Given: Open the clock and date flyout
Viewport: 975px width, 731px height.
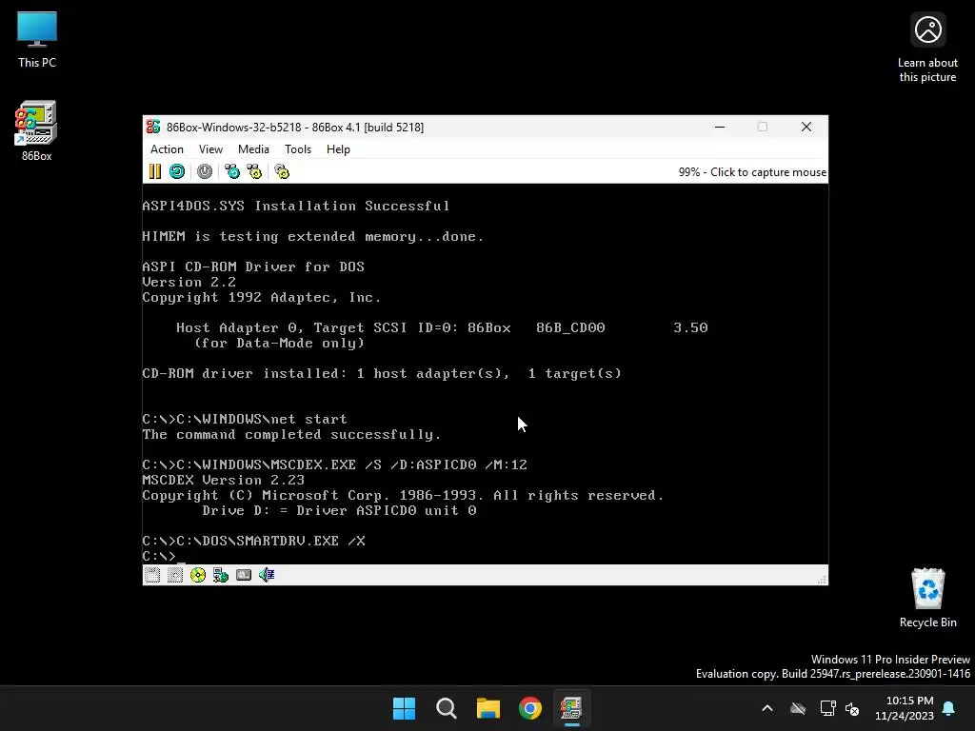Looking at the screenshot, I should tap(905, 708).
